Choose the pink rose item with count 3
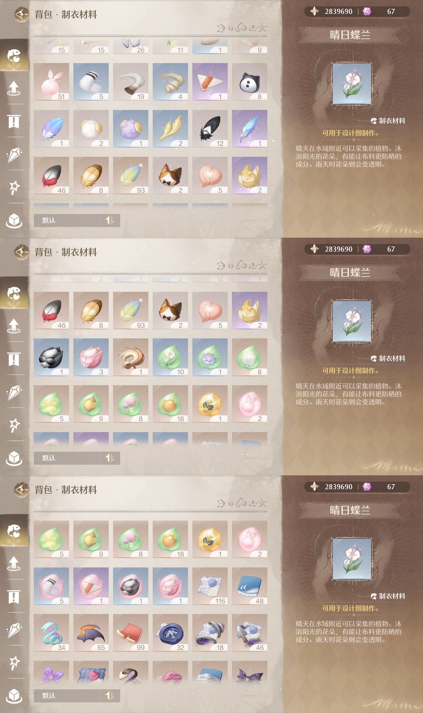This screenshot has width=423, height=713. (91, 357)
